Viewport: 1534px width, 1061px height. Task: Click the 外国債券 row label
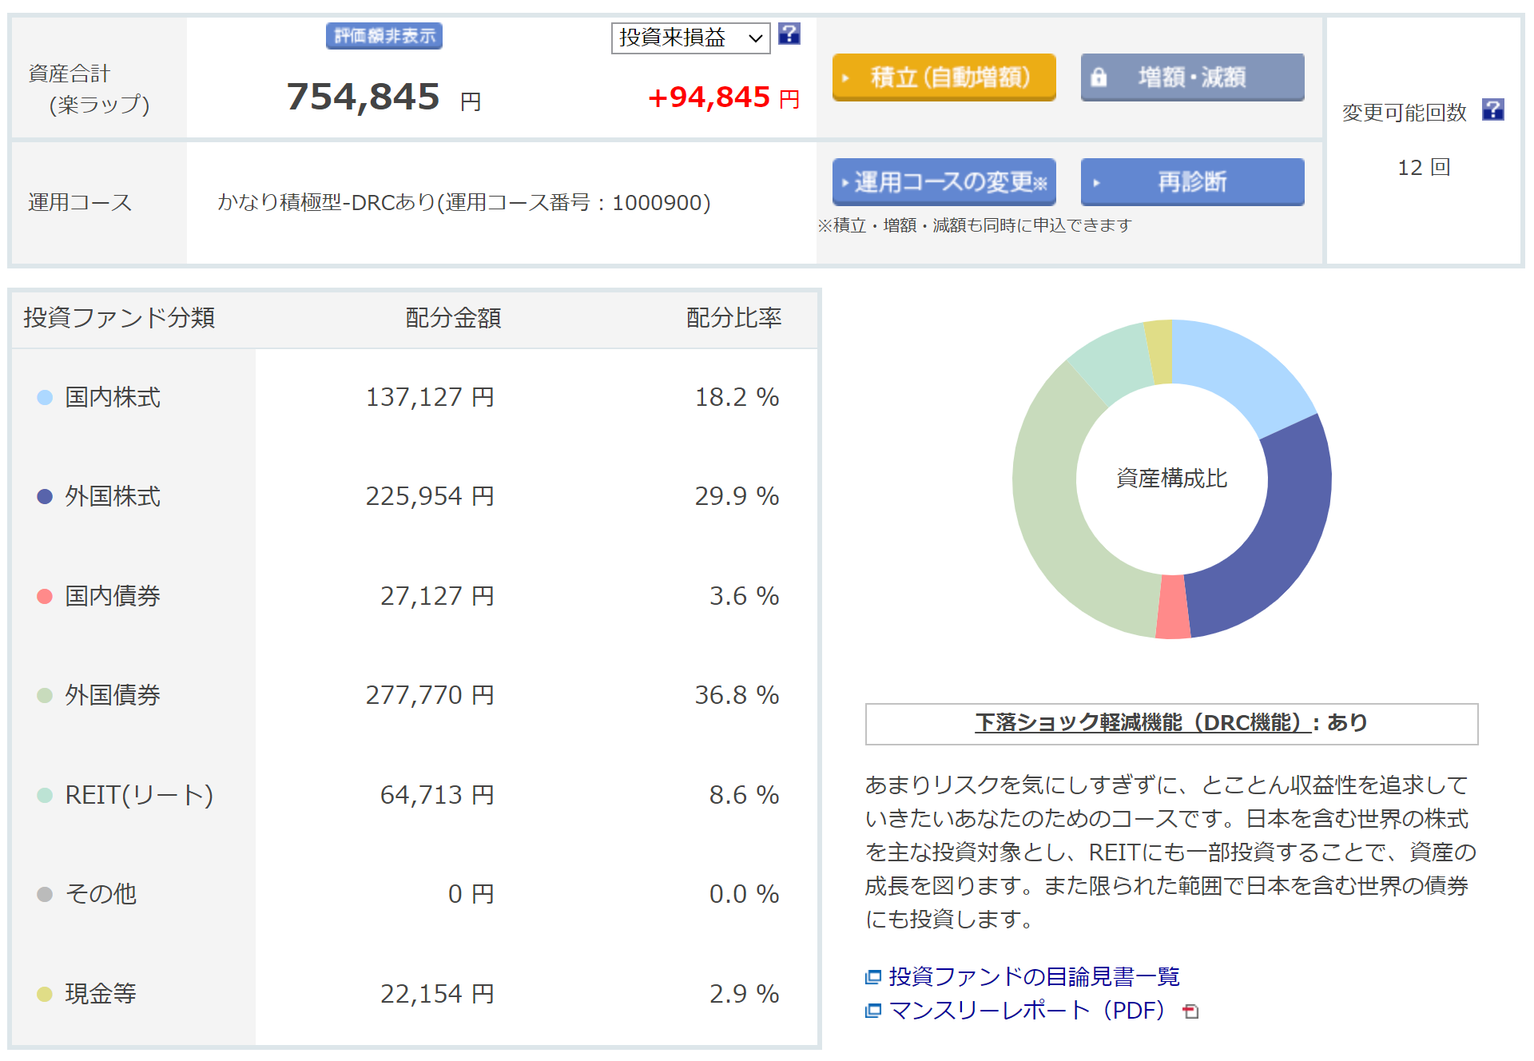113,695
